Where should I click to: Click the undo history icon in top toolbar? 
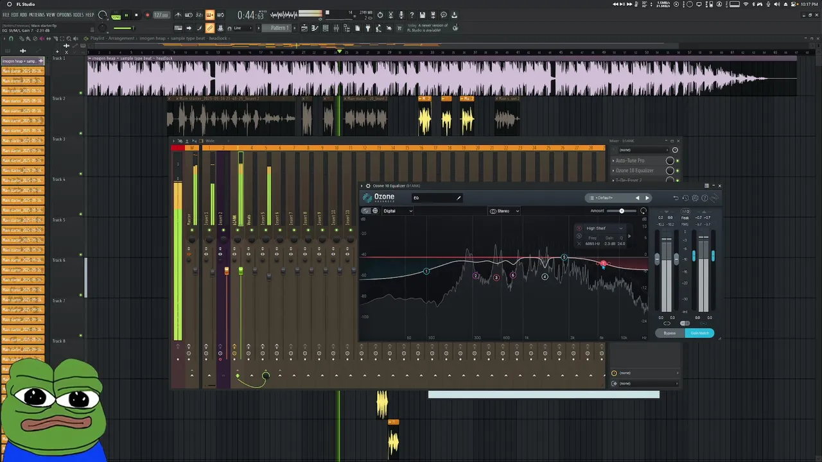click(x=380, y=15)
